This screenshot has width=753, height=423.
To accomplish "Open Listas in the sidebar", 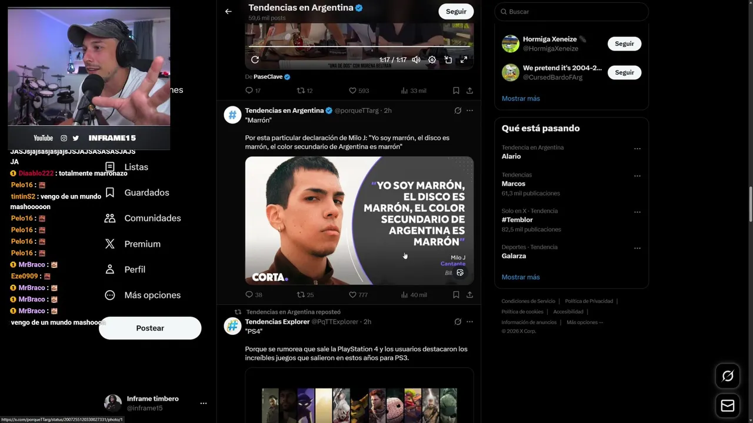I will (126, 167).
